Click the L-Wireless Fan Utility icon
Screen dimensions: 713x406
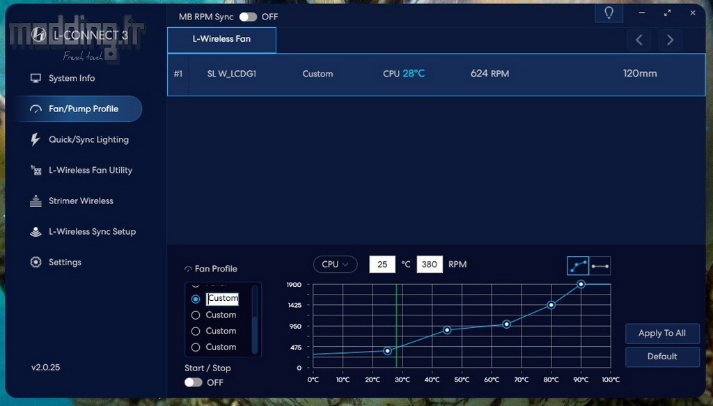click(36, 170)
